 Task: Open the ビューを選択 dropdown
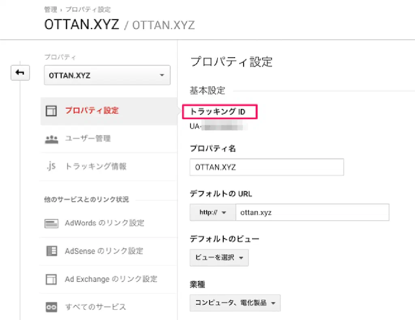219,258
